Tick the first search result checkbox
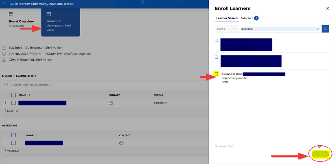The height and width of the screenshot is (164, 334). point(216,41)
